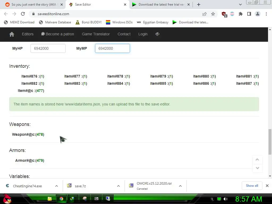Open the Egyptian Embassy bookmark
272x204 pixels.
pyautogui.click(x=153, y=22)
